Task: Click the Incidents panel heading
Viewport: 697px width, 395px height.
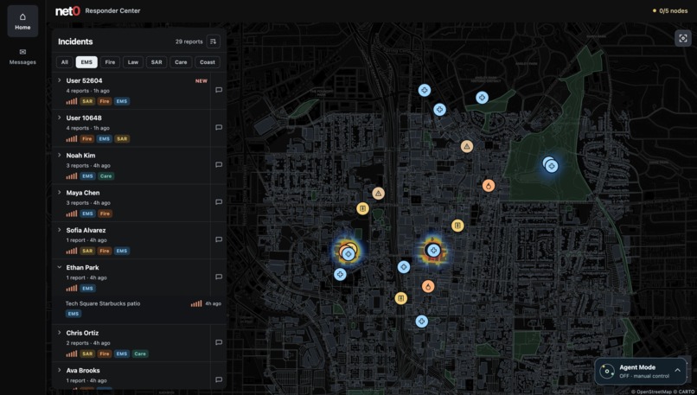Action: pos(75,41)
